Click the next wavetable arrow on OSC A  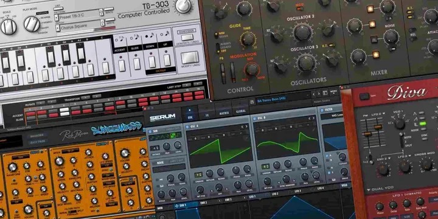tap(246, 127)
